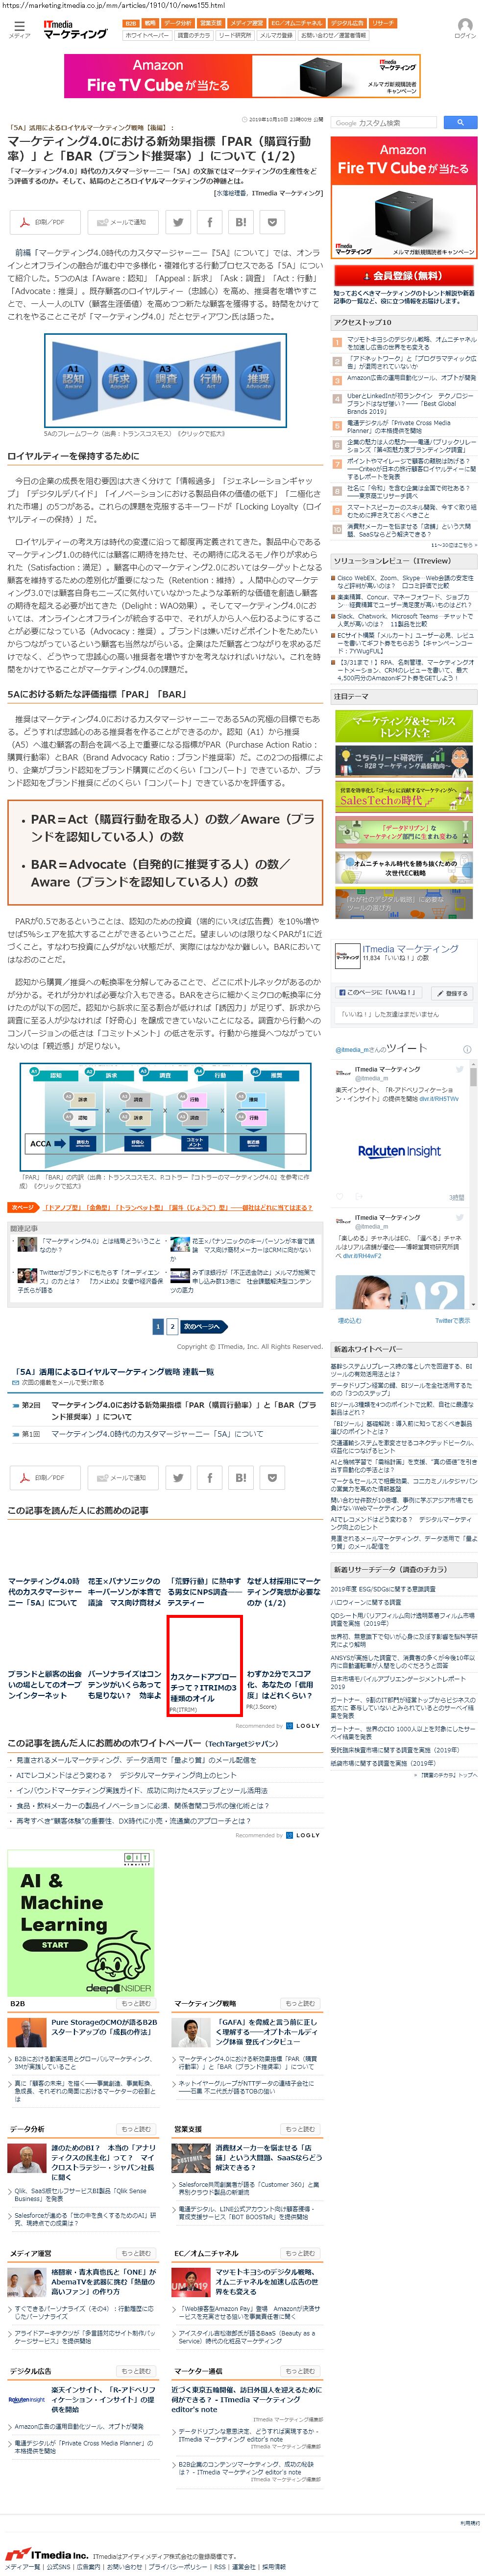Viewport: 485px width, 2576px height.
Task: Click もっと読む in マーケティング戦略 section
Action: coord(299,2003)
